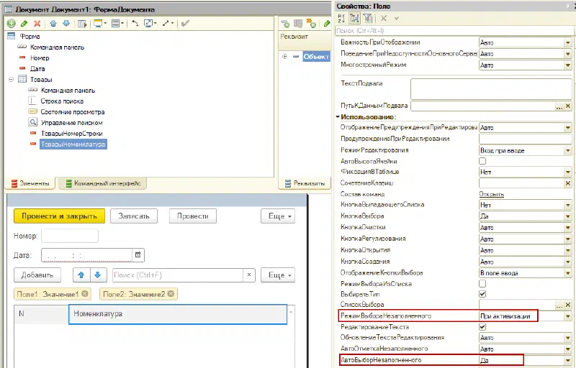The width and height of the screenshot is (576, 368).
Task: Switch to Командный интерфейс tab
Action: [103, 183]
